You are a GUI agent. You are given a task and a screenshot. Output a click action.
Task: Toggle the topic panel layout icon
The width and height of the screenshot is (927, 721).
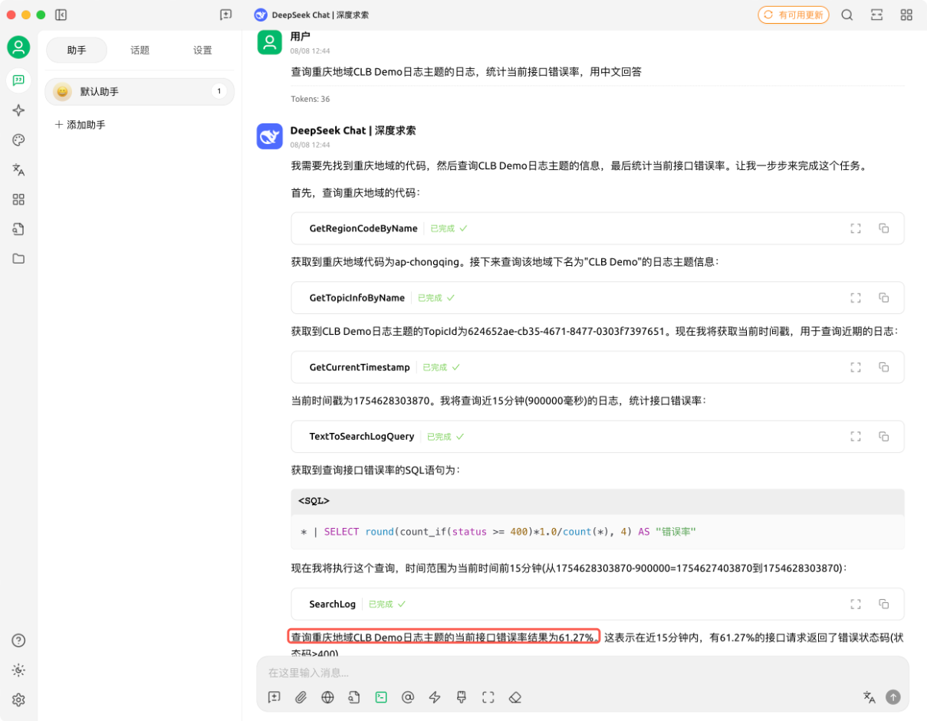click(876, 15)
